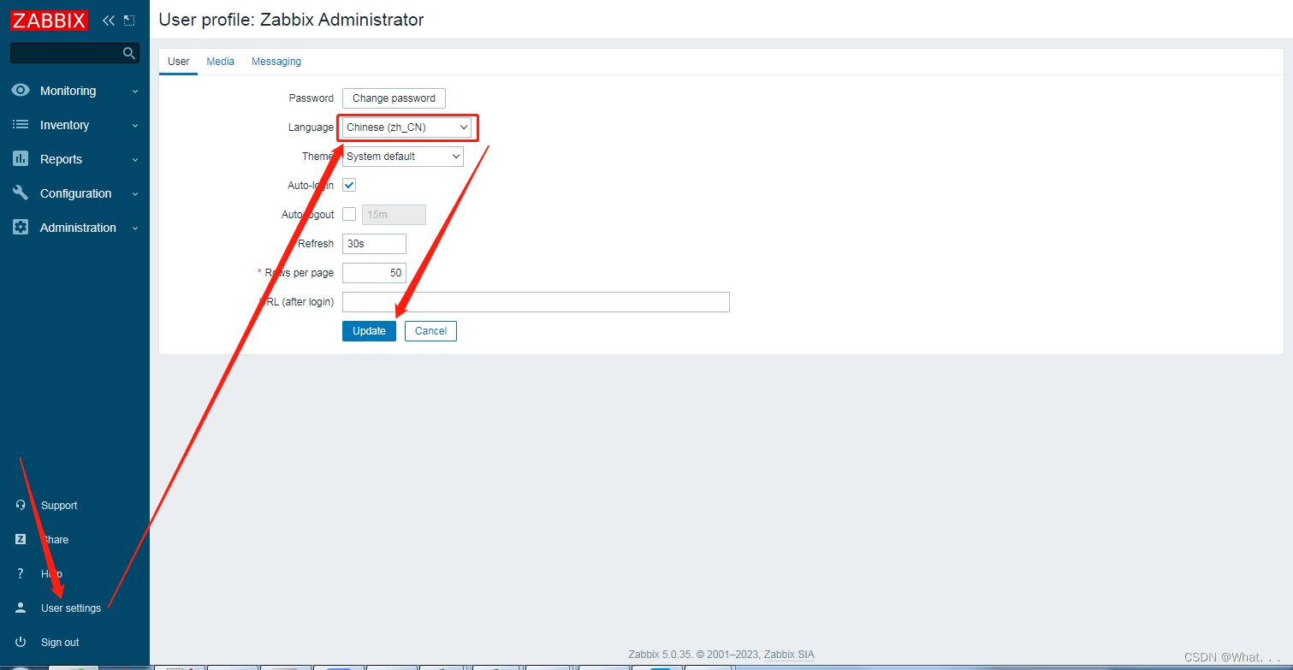Expand the Monitoring menu chevron
The image size is (1293, 670).
pyautogui.click(x=135, y=92)
